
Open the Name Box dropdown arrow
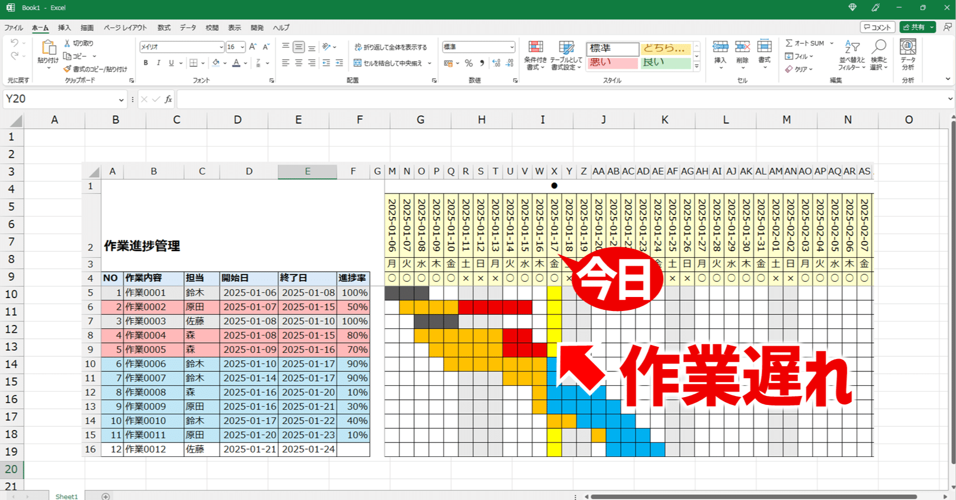pyautogui.click(x=121, y=100)
